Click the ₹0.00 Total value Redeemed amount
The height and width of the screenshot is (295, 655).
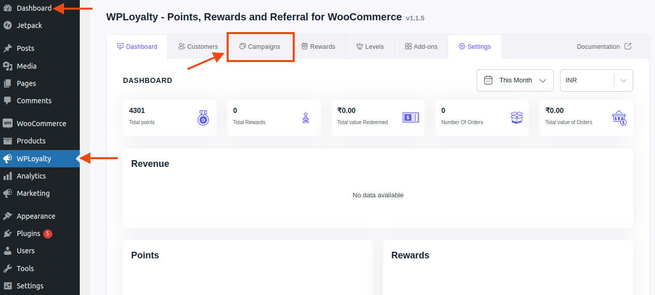347,110
